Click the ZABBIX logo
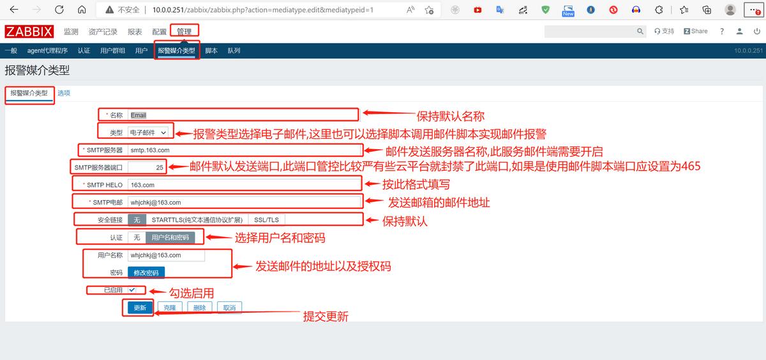Screen dimensions: 766x360 [x=29, y=32]
